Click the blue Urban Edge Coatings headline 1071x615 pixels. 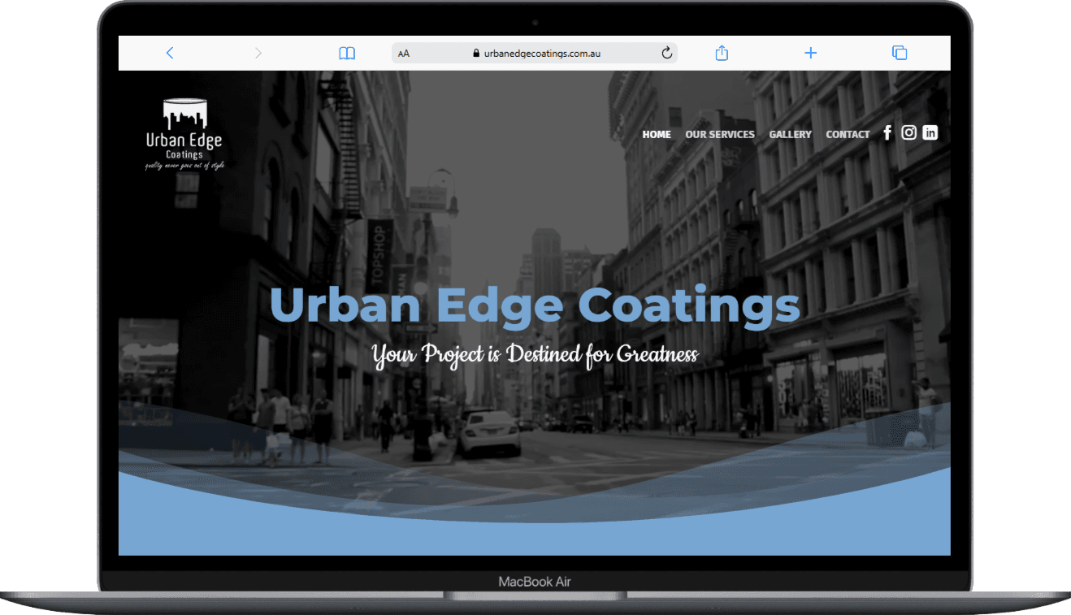tap(535, 305)
